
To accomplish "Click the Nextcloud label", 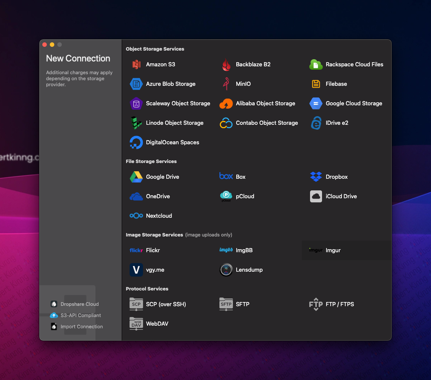I will (x=159, y=216).
